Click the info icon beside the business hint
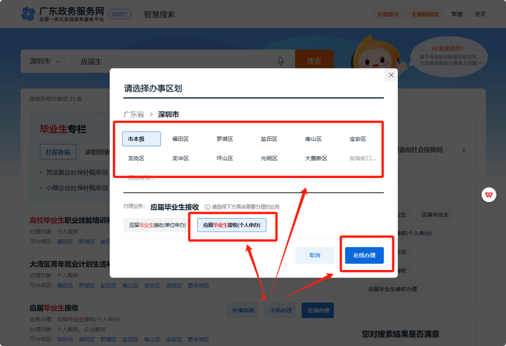The width and height of the screenshot is (506, 346). point(207,207)
